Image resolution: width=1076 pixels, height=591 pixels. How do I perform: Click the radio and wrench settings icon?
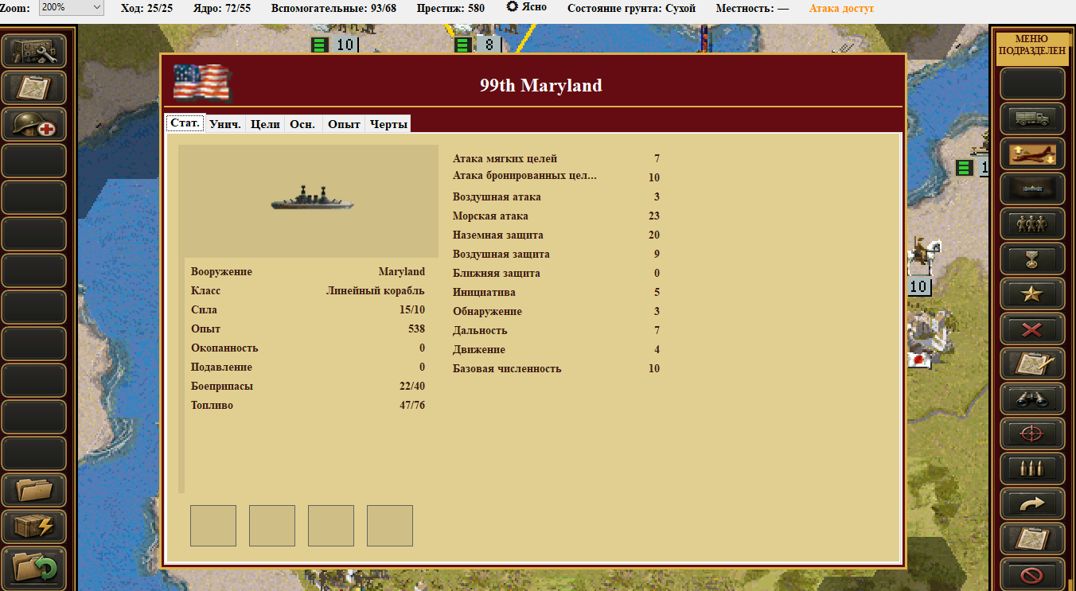click(x=34, y=51)
